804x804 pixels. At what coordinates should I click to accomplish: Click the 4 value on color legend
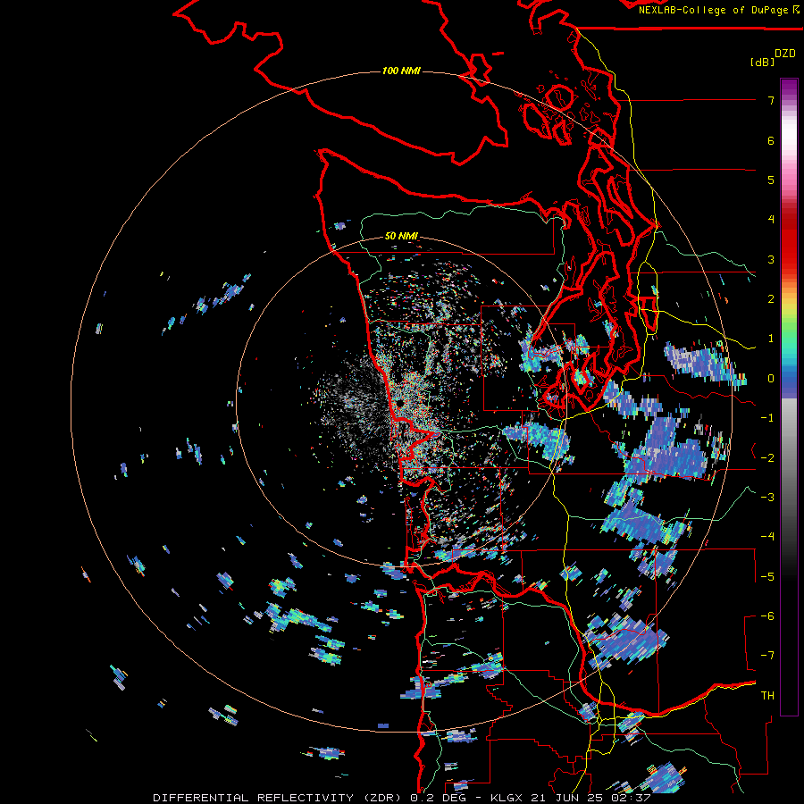(x=771, y=220)
